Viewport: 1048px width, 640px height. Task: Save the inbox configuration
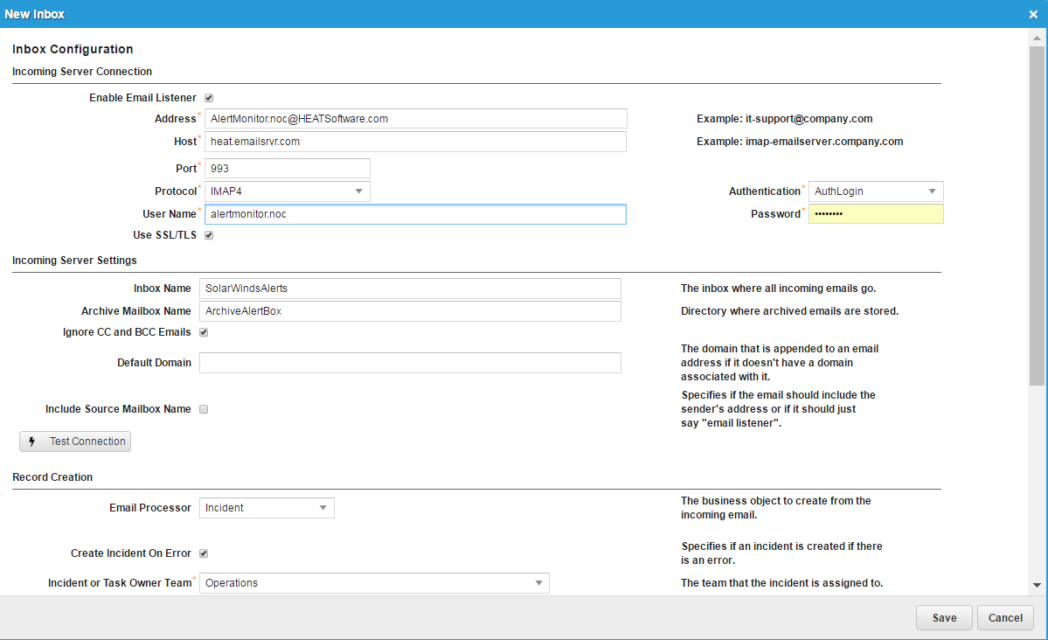(944, 617)
